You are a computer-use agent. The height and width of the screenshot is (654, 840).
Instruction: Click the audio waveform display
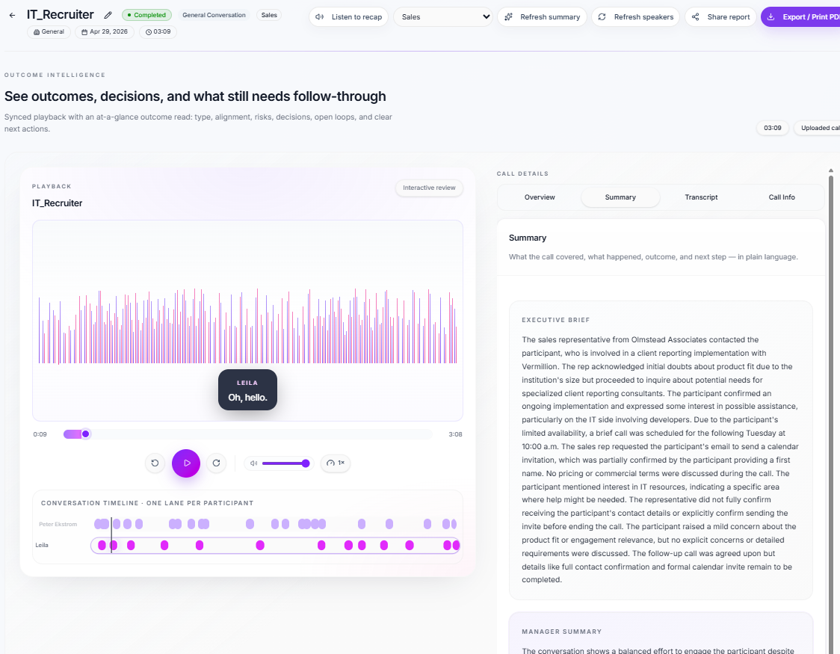[247, 327]
